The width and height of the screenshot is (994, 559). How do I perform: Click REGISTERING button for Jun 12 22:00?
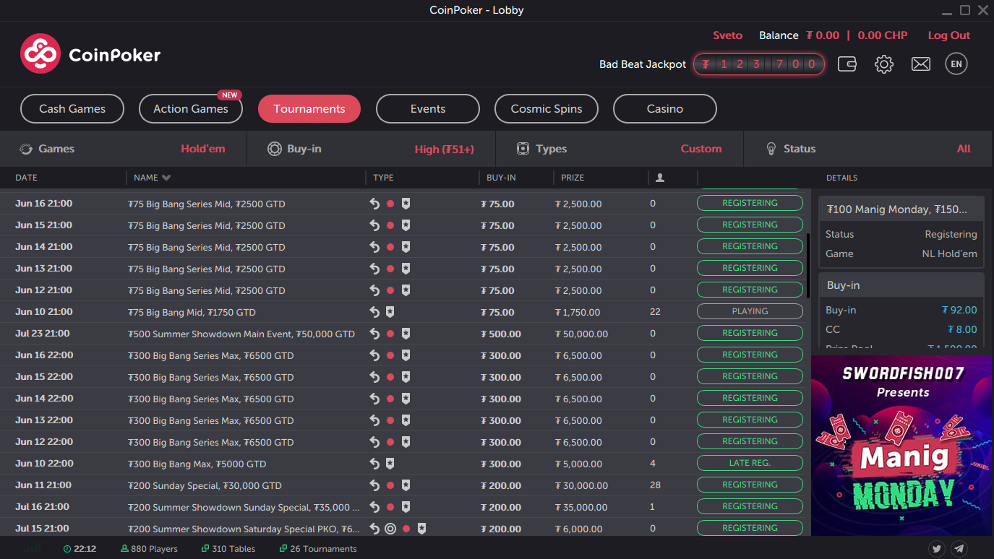click(x=750, y=441)
